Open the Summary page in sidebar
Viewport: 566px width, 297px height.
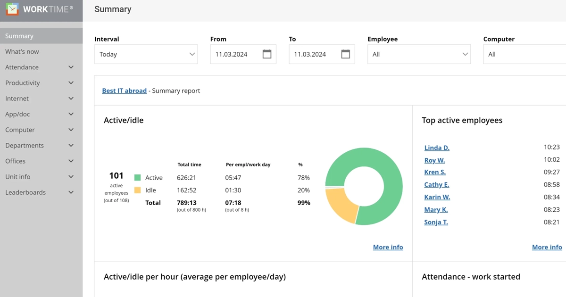(x=42, y=36)
